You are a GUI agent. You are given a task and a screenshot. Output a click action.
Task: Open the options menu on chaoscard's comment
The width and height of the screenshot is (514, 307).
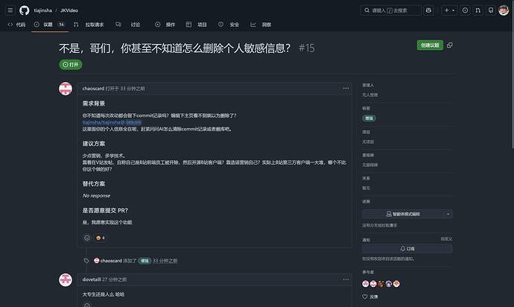[x=346, y=88]
